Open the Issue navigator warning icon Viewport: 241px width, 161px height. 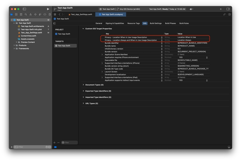(30, 14)
